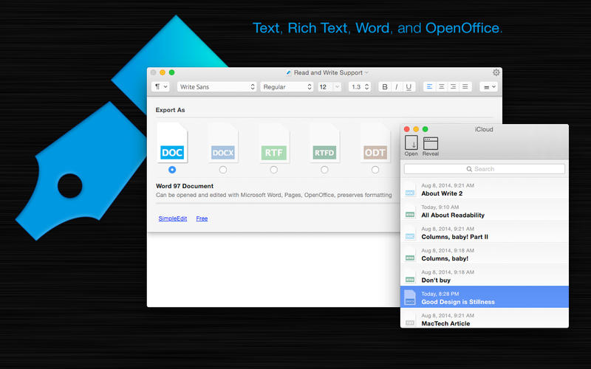Toggle underline formatting

point(409,86)
